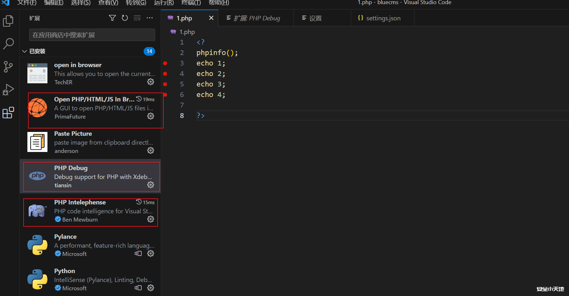Open Source Control from the activity bar
This screenshot has height=296, width=569.
(8, 67)
